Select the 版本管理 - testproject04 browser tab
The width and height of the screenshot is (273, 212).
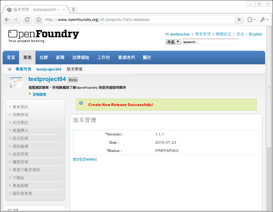pos(36,10)
